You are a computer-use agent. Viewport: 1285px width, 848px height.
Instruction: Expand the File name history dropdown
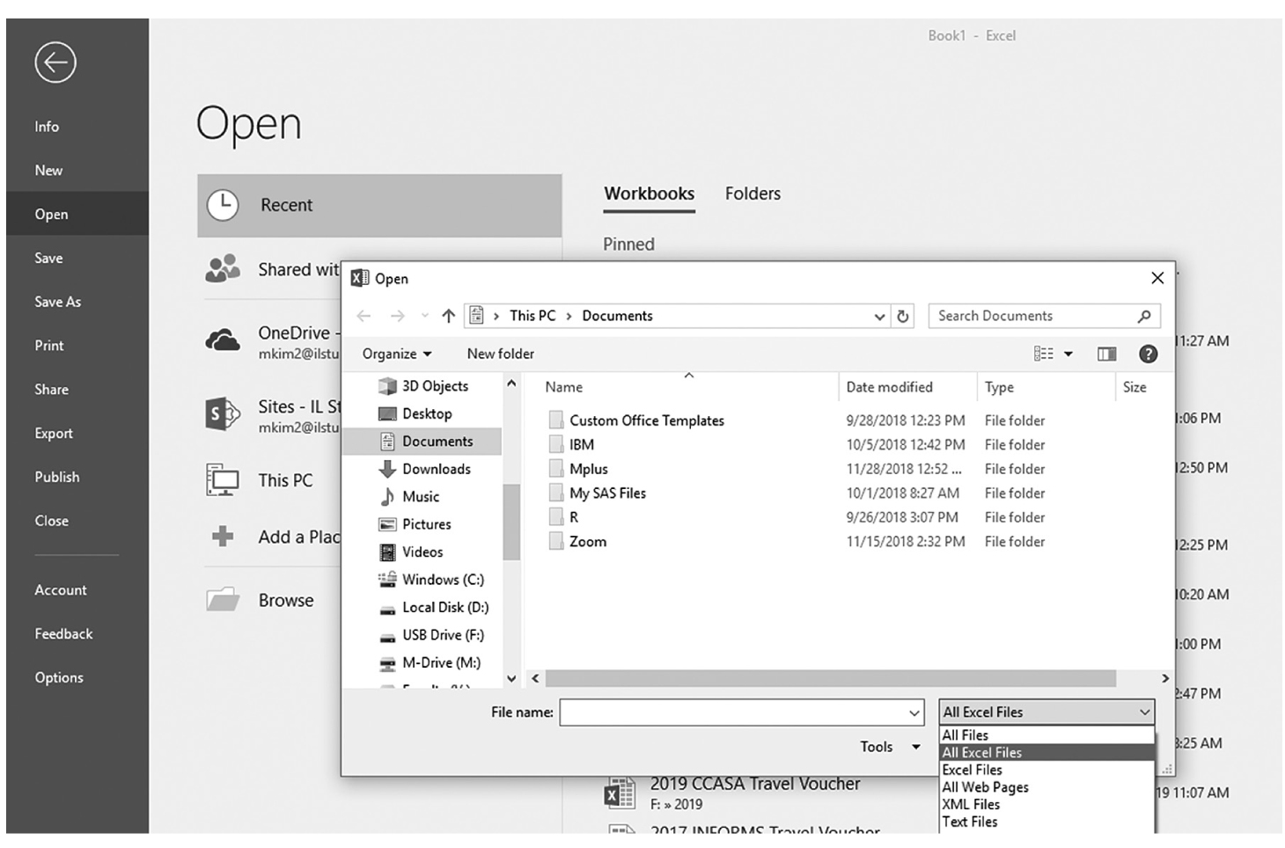coord(914,713)
